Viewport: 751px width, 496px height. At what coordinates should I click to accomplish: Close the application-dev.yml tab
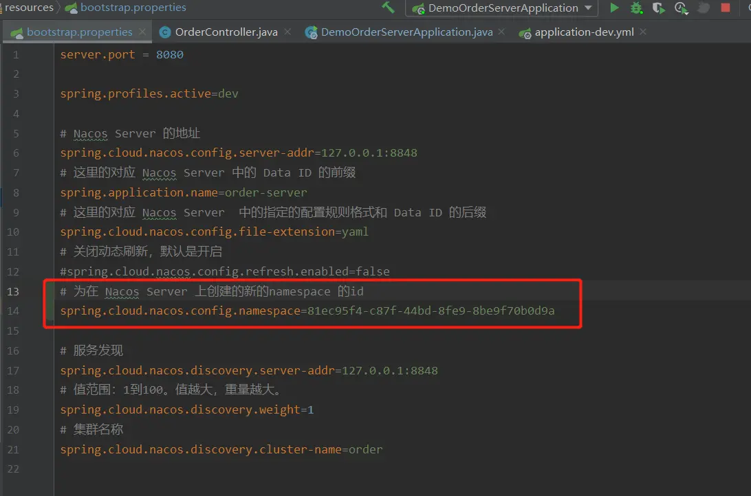point(644,32)
